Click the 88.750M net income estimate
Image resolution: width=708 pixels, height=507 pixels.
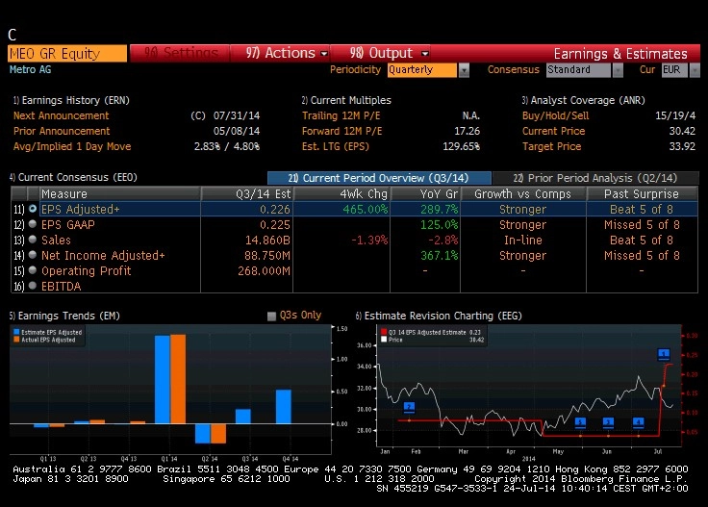pyautogui.click(x=267, y=256)
